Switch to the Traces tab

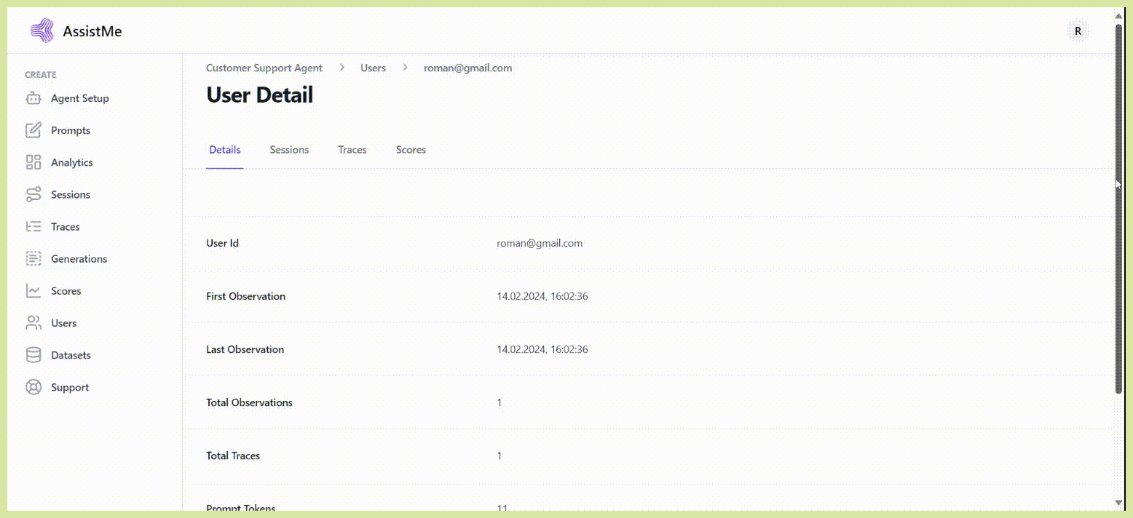pyautogui.click(x=352, y=150)
